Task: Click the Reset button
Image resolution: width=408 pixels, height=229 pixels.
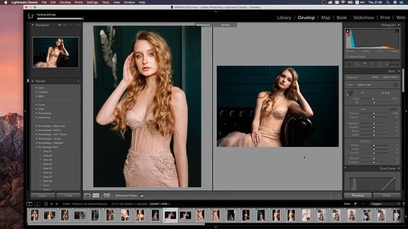Action: [387, 195]
